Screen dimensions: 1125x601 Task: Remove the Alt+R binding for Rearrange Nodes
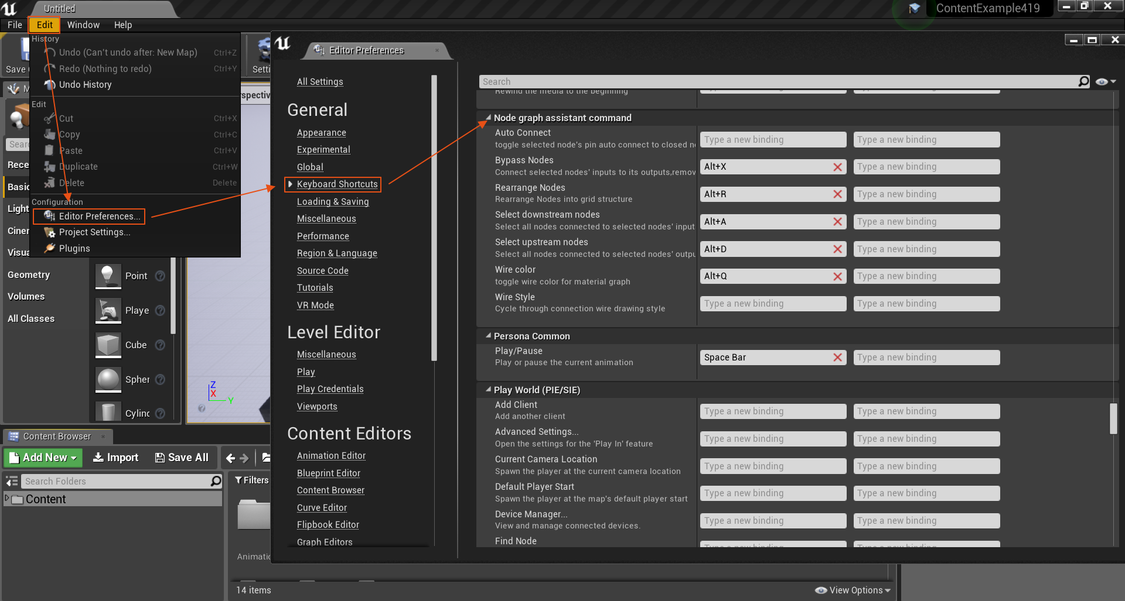[837, 194]
